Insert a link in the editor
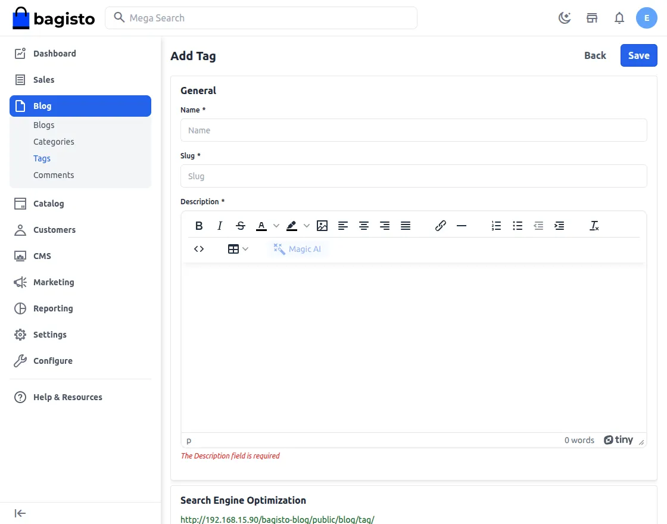This screenshot has width=667, height=524. click(x=440, y=226)
